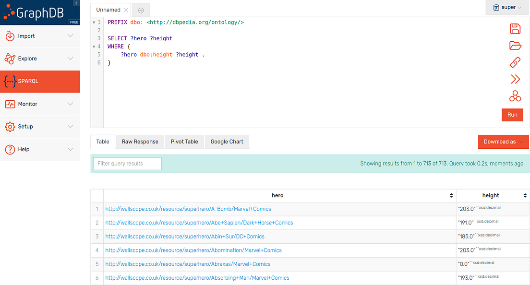
Task: Save the current SPARQL query
Action: (515, 29)
